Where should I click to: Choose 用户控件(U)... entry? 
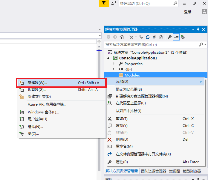[61, 119]
